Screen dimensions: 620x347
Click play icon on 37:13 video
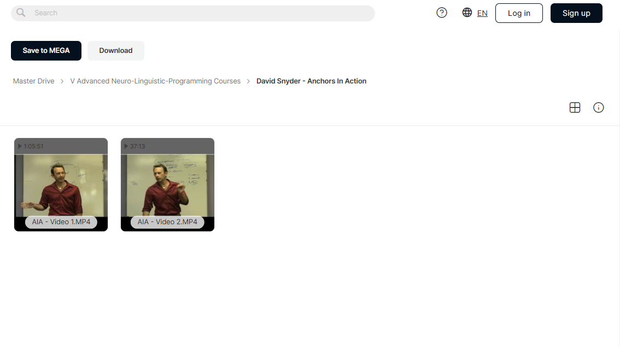(126, 146)
